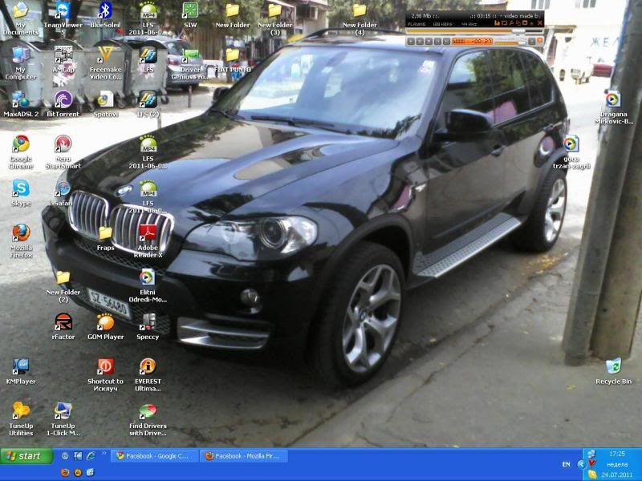The height and width of the screenshot is (481, 642).
Task: Select Find Drivers with Driver shortcut
Action: (148, 419)
